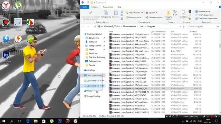Click the Bandicam pencil drawing icon

(204, 116)
